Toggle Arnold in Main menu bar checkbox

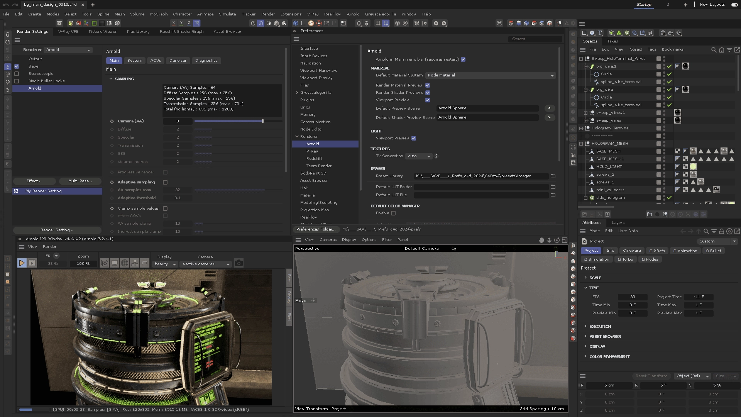coord(463,59)
